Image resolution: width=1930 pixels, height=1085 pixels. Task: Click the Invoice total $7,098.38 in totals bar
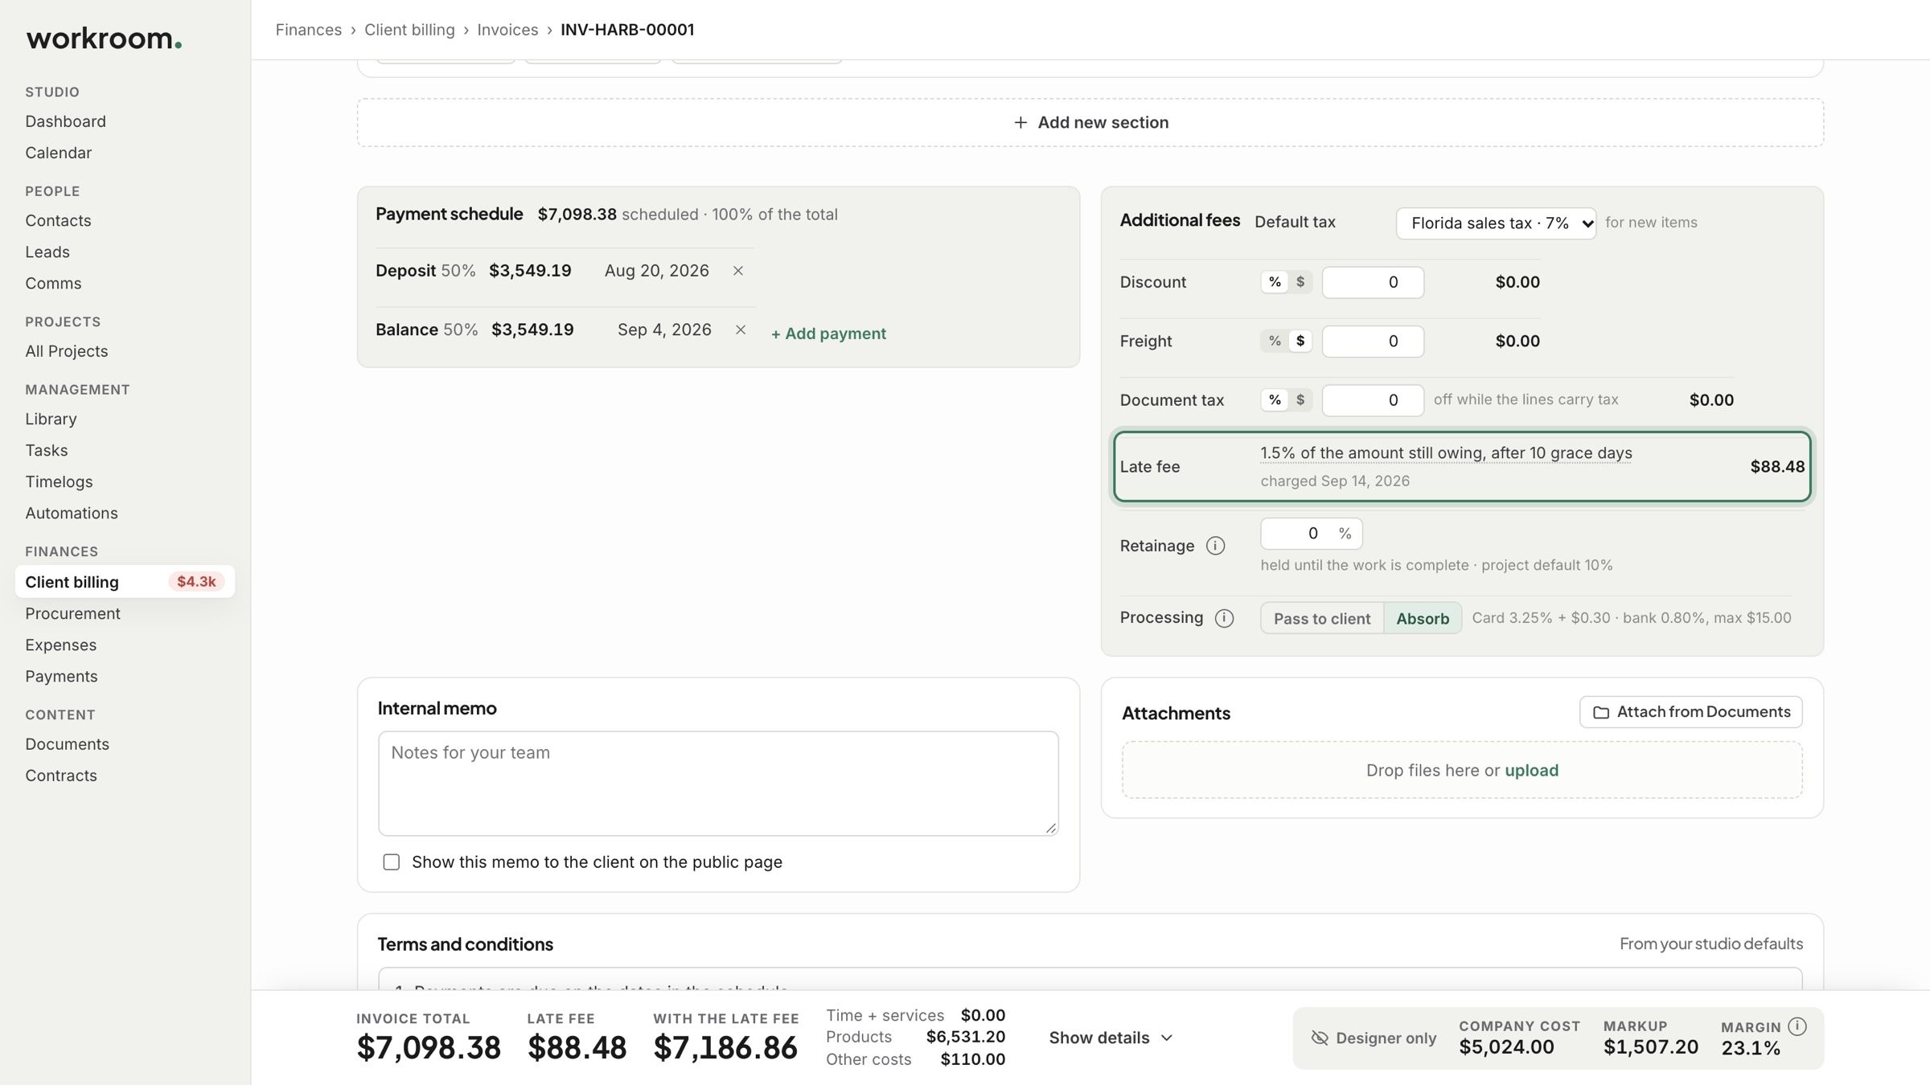tap(429, 1047)
